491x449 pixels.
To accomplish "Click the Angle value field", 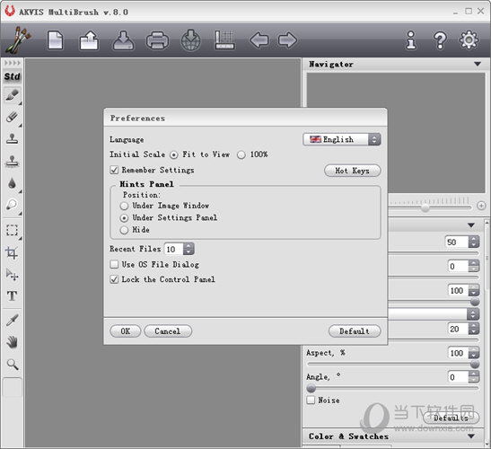I will click(x=458, y=377).
